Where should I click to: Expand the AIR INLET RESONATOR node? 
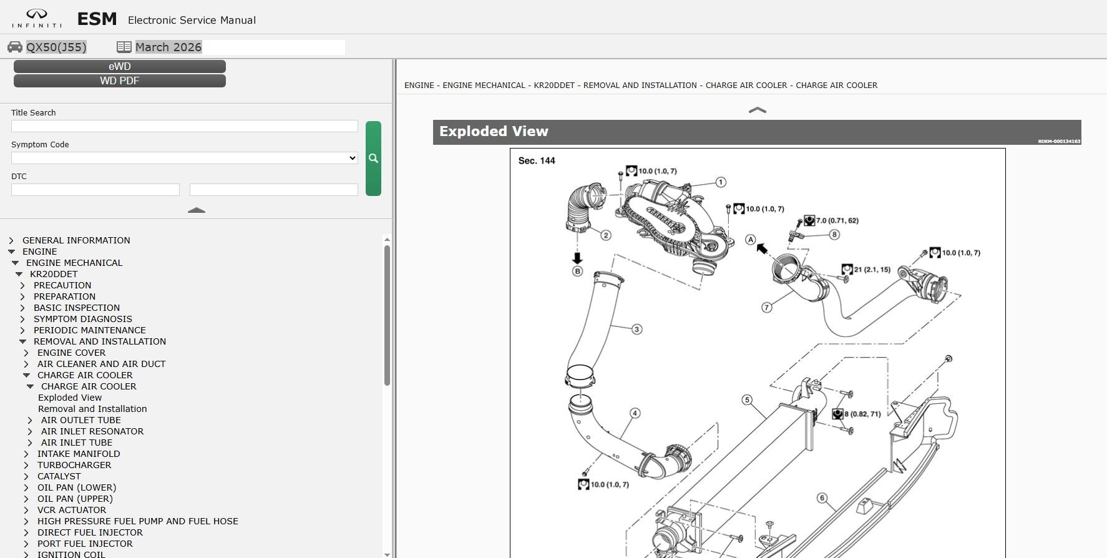30,431
